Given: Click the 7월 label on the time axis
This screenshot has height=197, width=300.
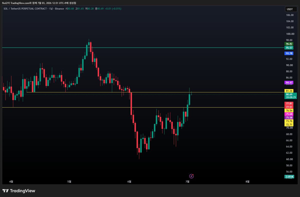Looking at the screenshot, I should point(188,182).
